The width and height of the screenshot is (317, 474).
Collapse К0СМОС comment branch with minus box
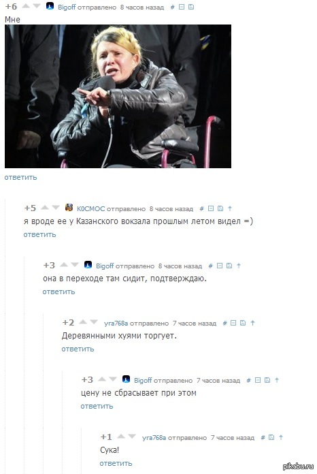[x=211, y=208]
